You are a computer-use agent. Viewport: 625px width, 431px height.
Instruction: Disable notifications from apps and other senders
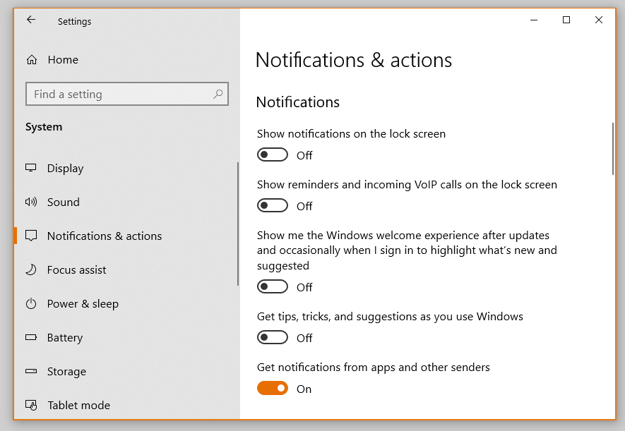pyautogui.click(x=273, y=388)
